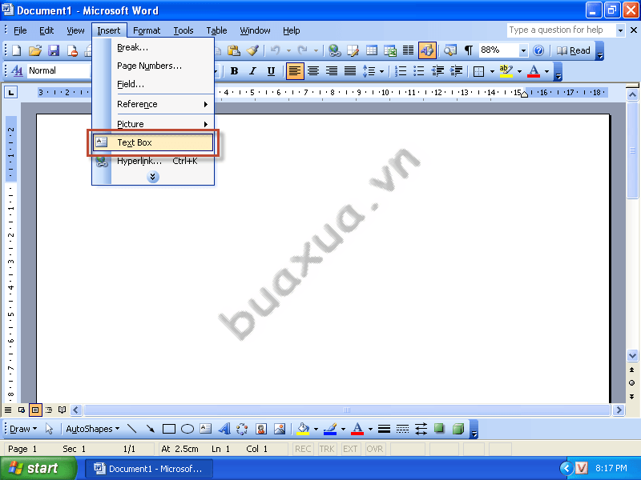641x480 pixels.
Task: Click the Decrease Indent icon
Action: [x=437, y=71]
